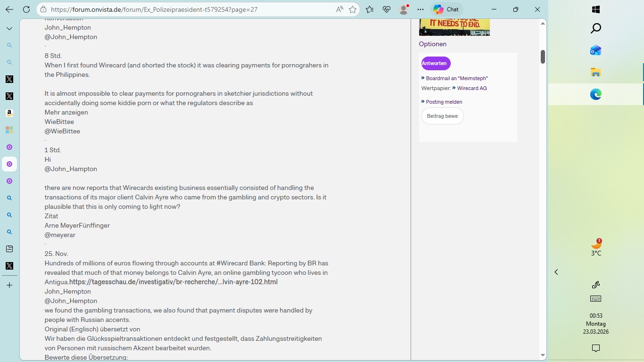The height and width of the screenshot is (362, 644).
Task: Click the scroll up arrow
Action: click(543, 23)
